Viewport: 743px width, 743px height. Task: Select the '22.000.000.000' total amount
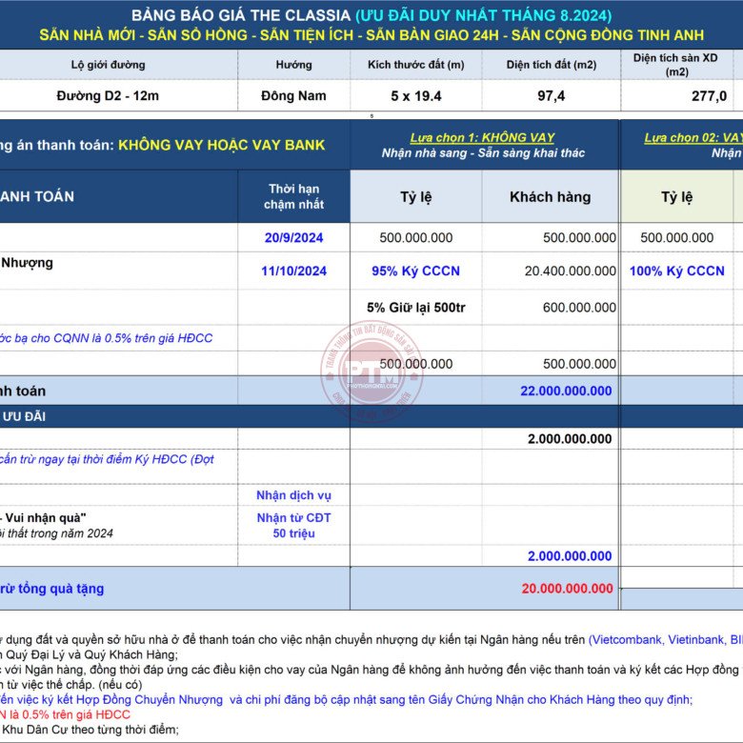click(x=566, y=391)
